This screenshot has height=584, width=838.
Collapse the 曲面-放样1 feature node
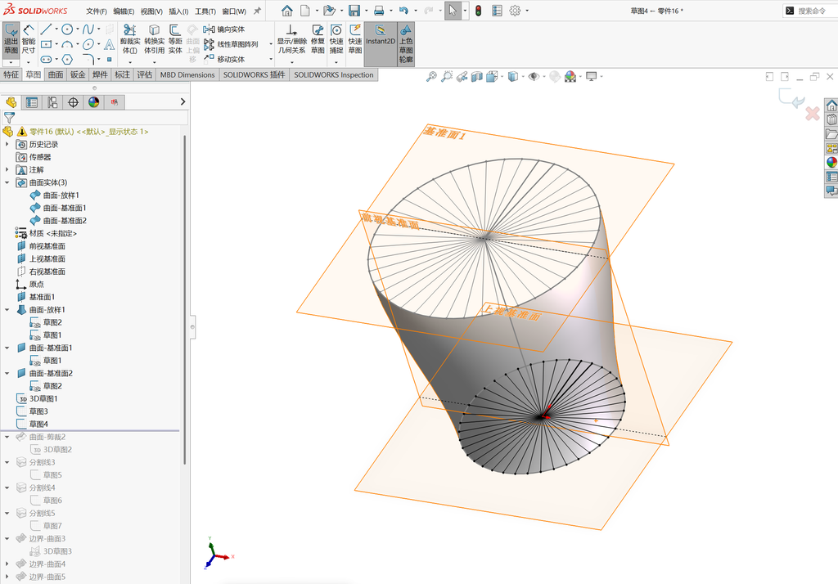pyautogui.click(x=7, y=310)
